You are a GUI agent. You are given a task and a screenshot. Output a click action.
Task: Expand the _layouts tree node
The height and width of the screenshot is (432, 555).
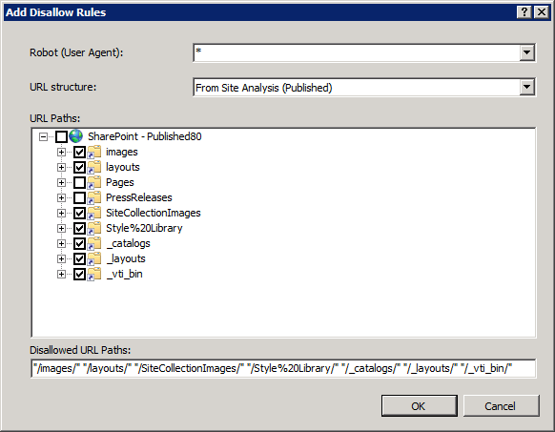pos(61,258)
